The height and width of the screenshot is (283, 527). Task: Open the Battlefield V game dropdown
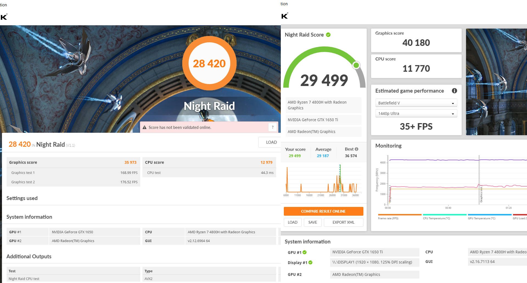point(416,103)
